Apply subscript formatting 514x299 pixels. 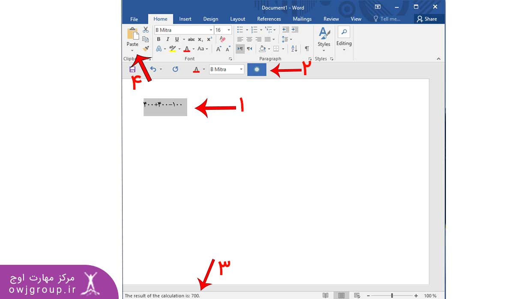[x=200, y=39]
